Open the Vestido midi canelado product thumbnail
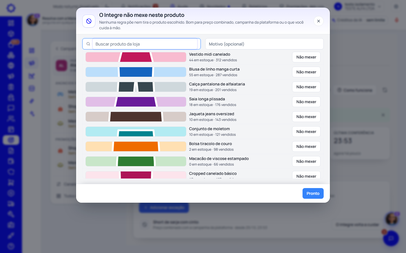 (136, 57)
